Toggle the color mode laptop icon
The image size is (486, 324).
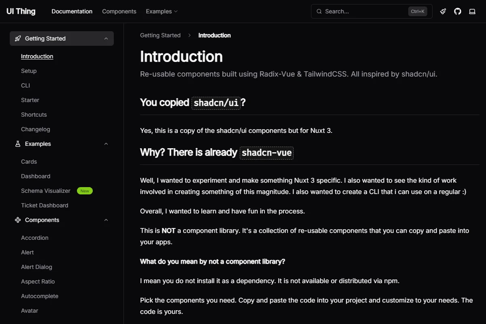(472, 11)
